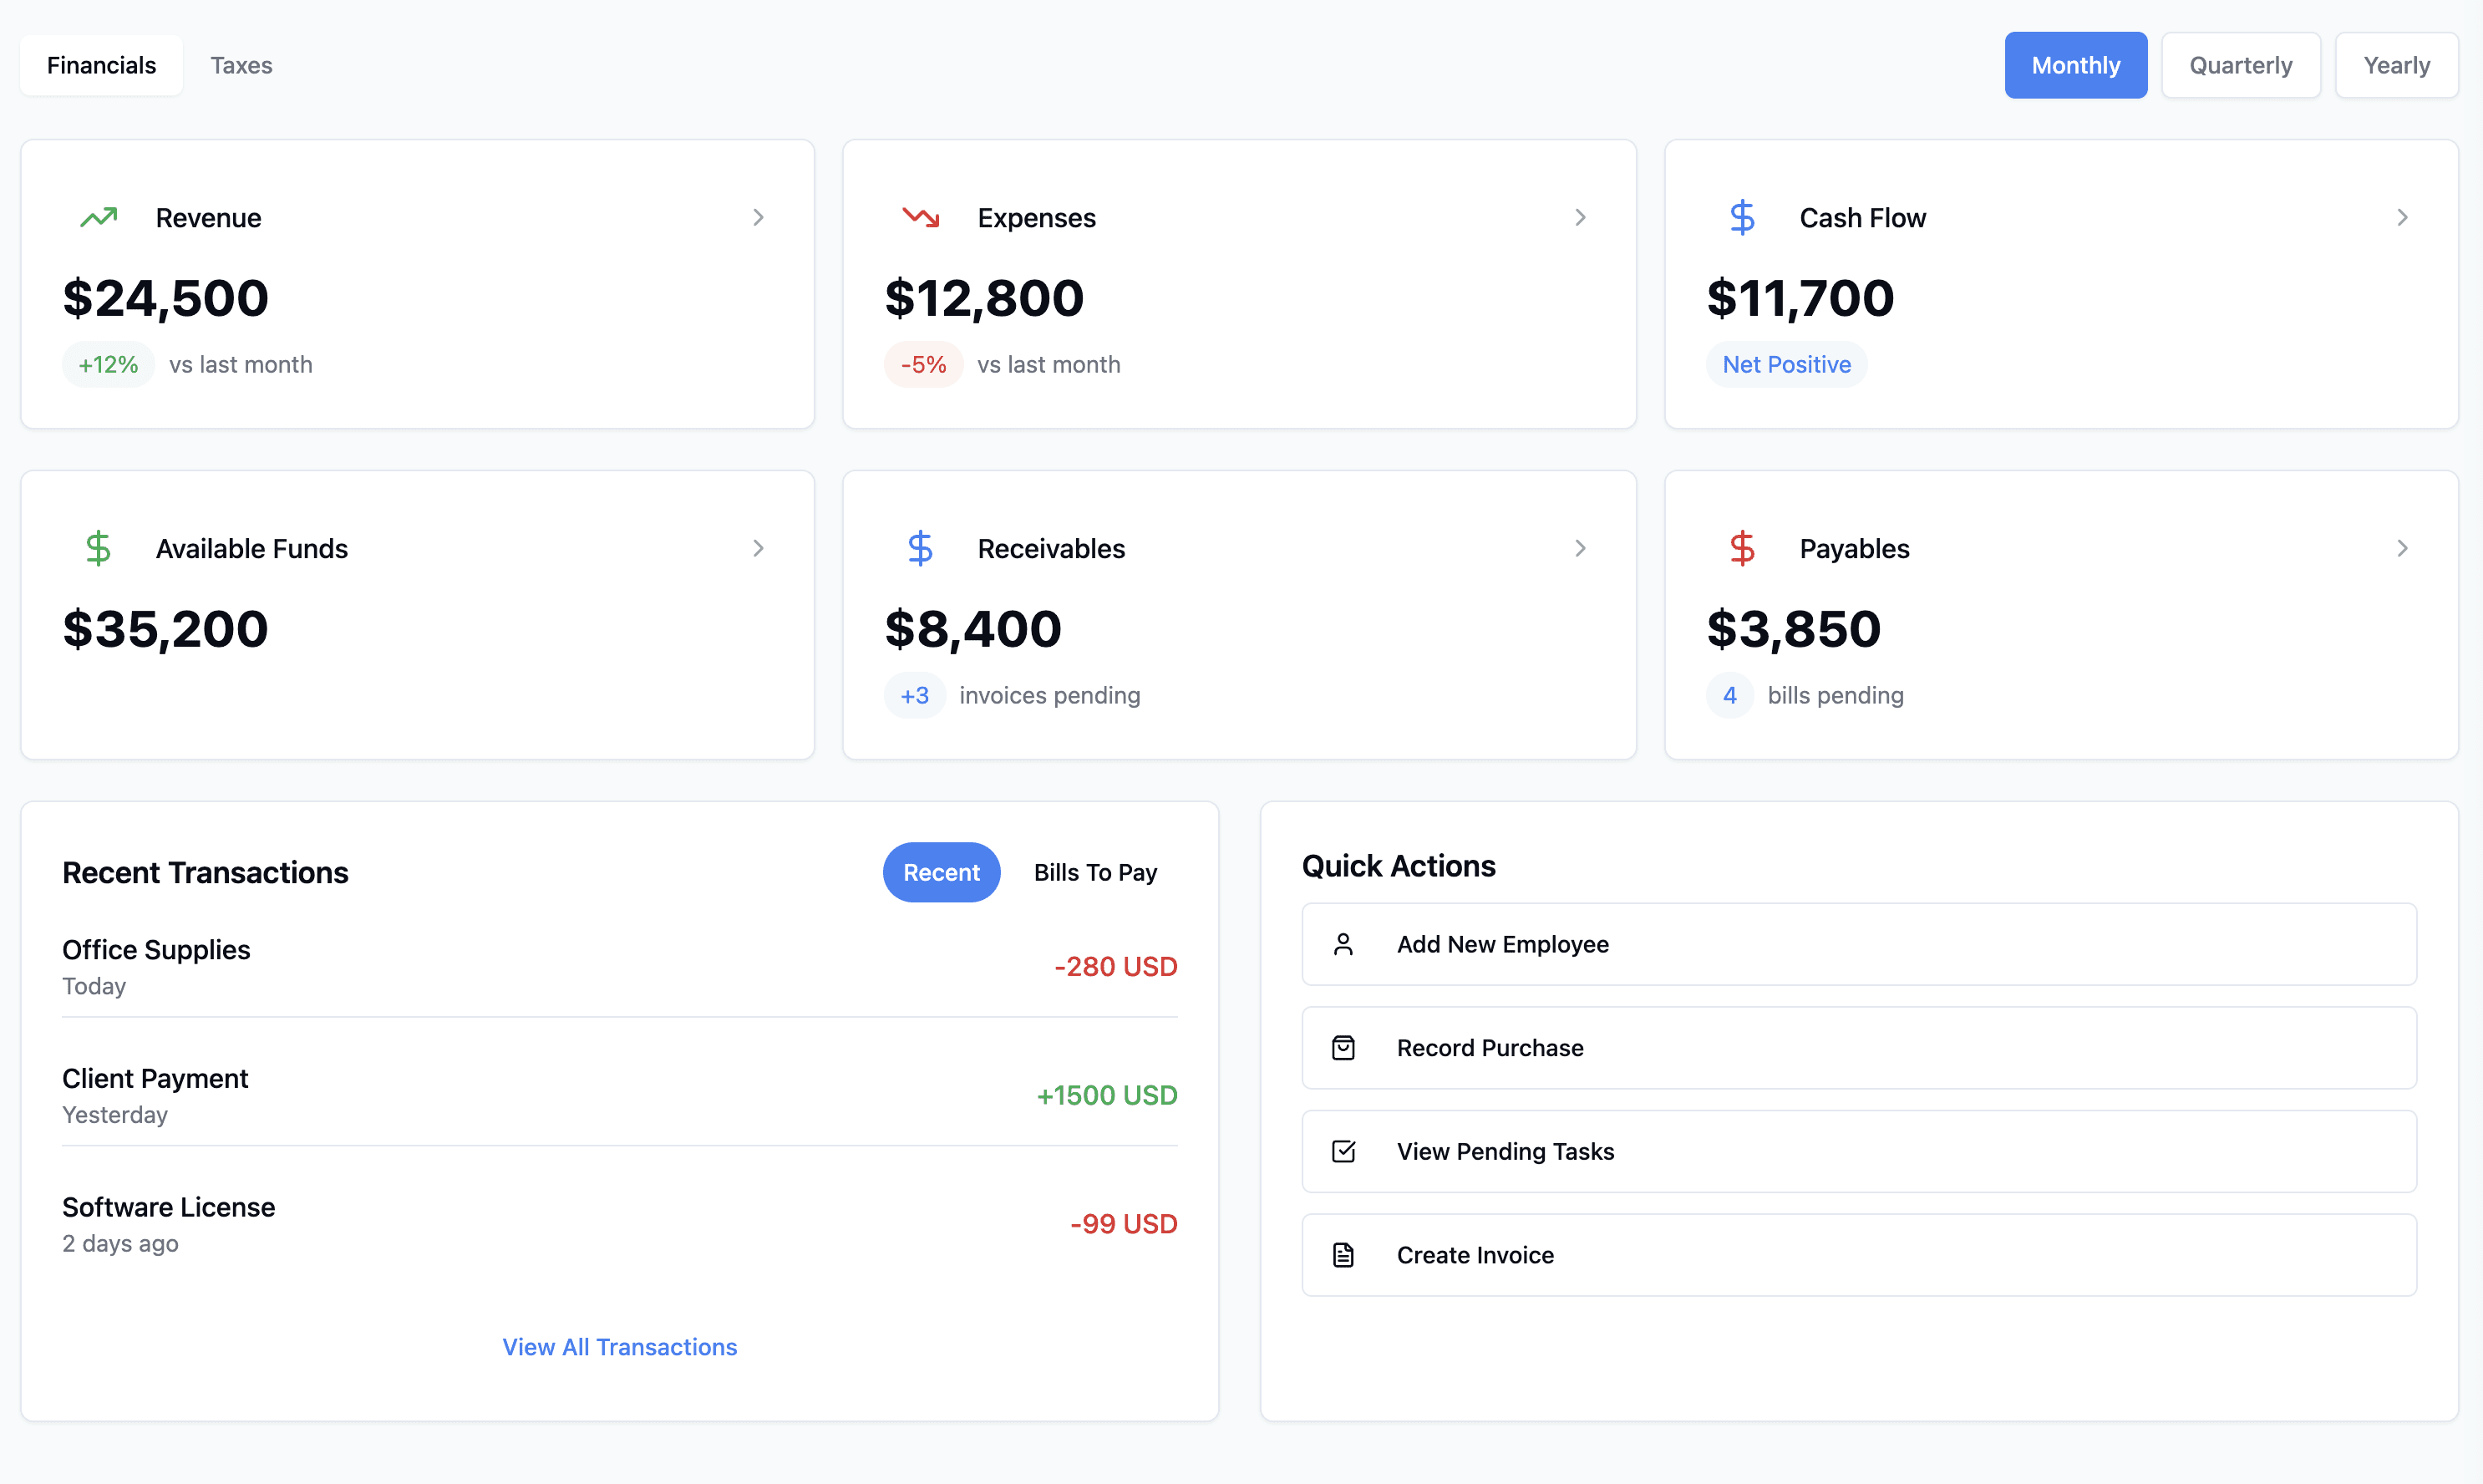2483x1484 pixels.
Task: Click the red expenses trend-down icon
Action: [x=921, y=217]
